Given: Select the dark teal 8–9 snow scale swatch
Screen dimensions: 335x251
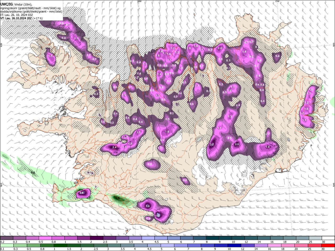Looking at the screenshot, I should coord(213,238).
